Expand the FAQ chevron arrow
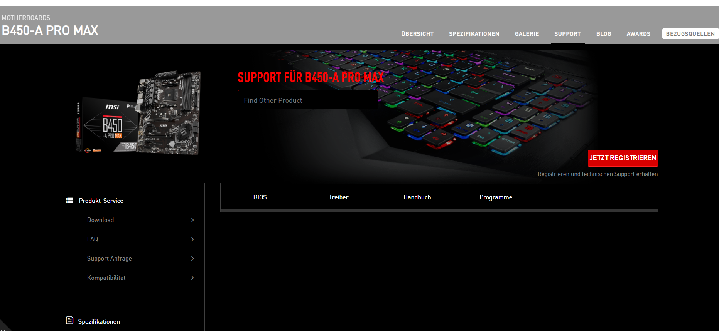This screenshot has height=331, width=719. pyautogui.click(x=192, y=239)
